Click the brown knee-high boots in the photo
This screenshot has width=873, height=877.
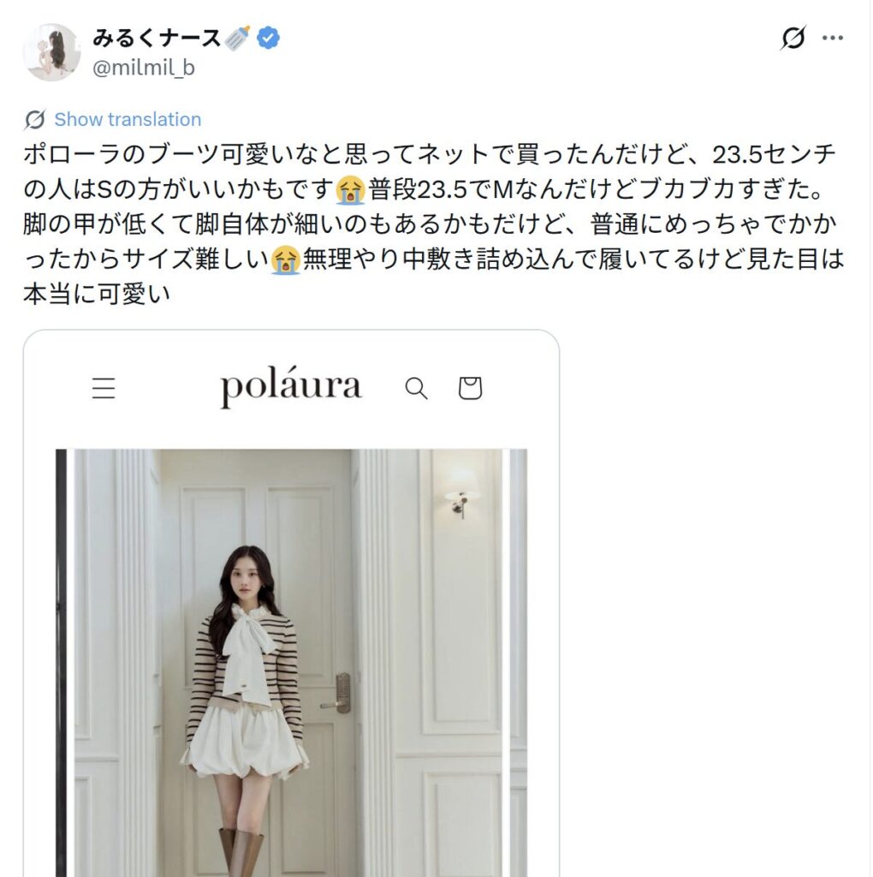coord(241,851)
